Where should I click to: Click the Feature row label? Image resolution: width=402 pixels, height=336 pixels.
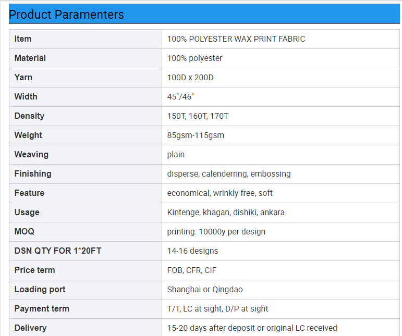(x=29, y=193)
